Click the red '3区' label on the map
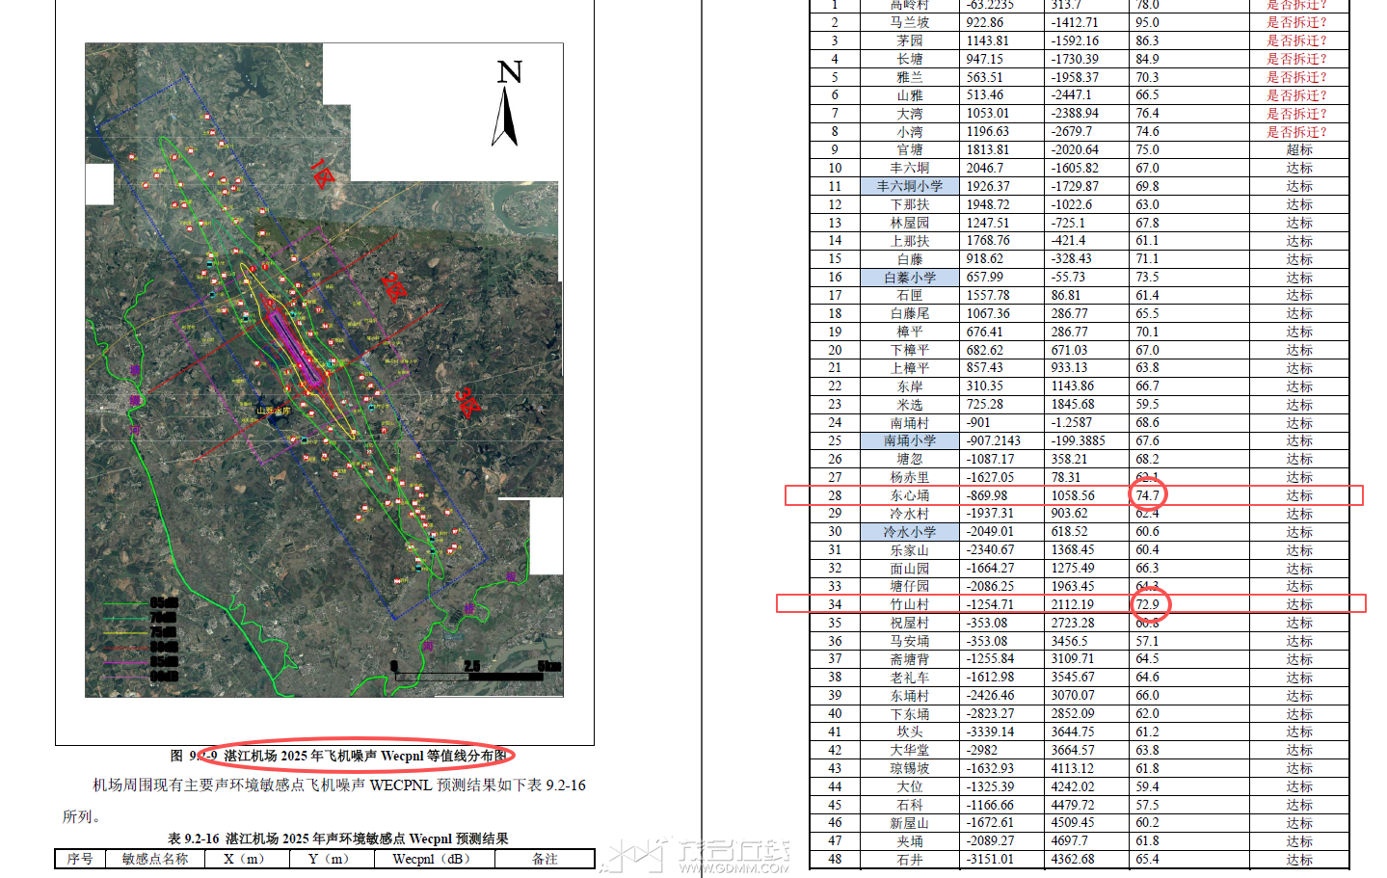This screenshot has width=1387, height=878. click(468, 401)
